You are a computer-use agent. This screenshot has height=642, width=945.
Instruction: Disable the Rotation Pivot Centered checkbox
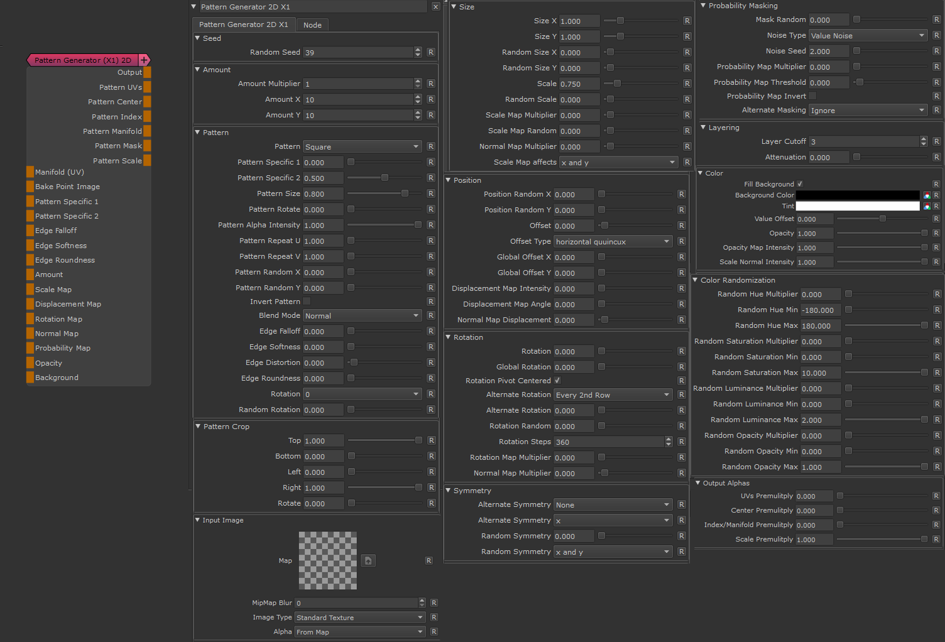coord(557,381)
